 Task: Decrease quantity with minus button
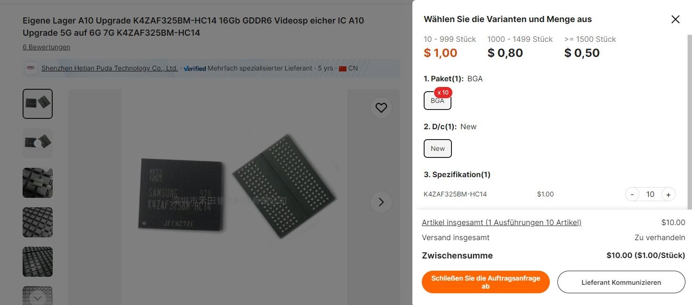(632, 194)
